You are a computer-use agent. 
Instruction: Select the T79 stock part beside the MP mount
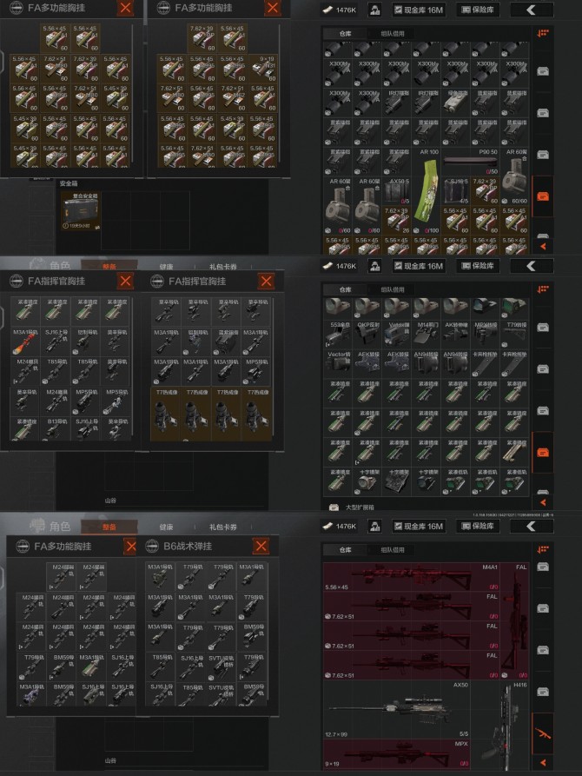click(x=514, y=334)
